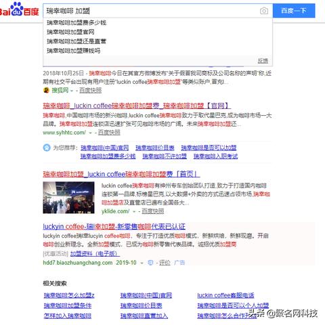
Task: Click the verification badge icon next to 评价
Action: (x=150, y=263)
